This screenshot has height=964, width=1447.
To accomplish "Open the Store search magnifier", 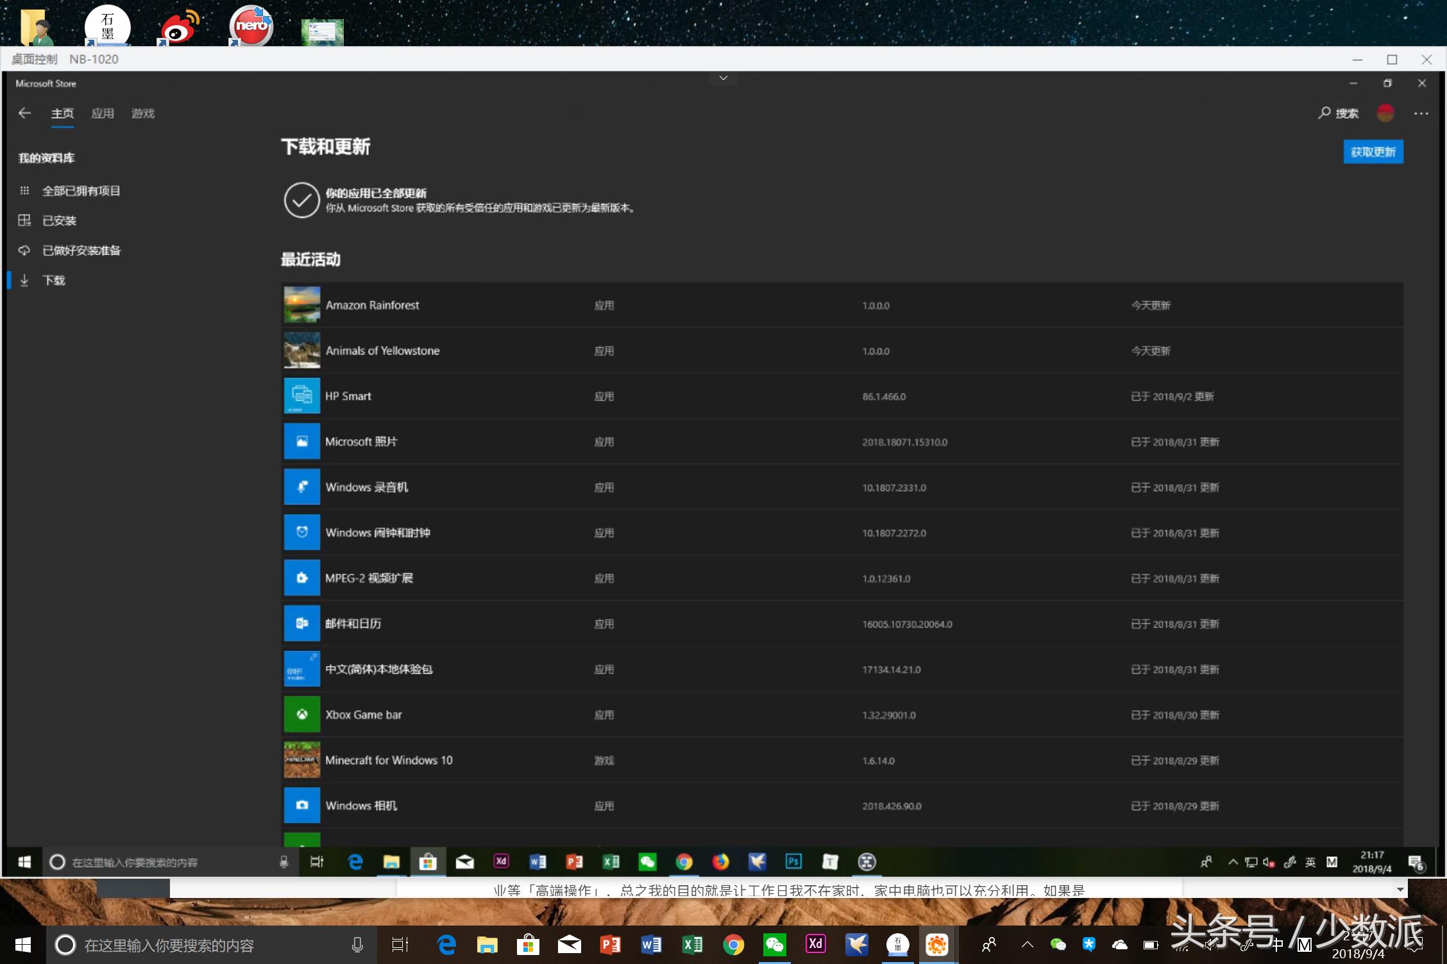I will point(1324,113).
